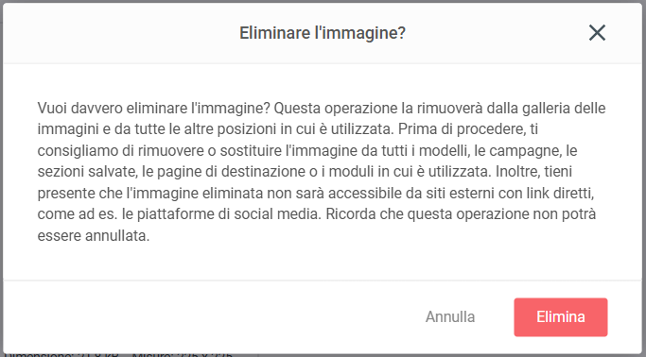The width and height of the screenshot is (646, 357).
Task: Cancel deletion via the Annulla button
Action: pyautogui.click(x=450, y=317)
